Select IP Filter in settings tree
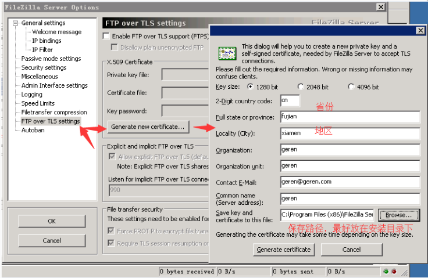The height and width of the screenshot is (278, 428). (x=42, y=49)
